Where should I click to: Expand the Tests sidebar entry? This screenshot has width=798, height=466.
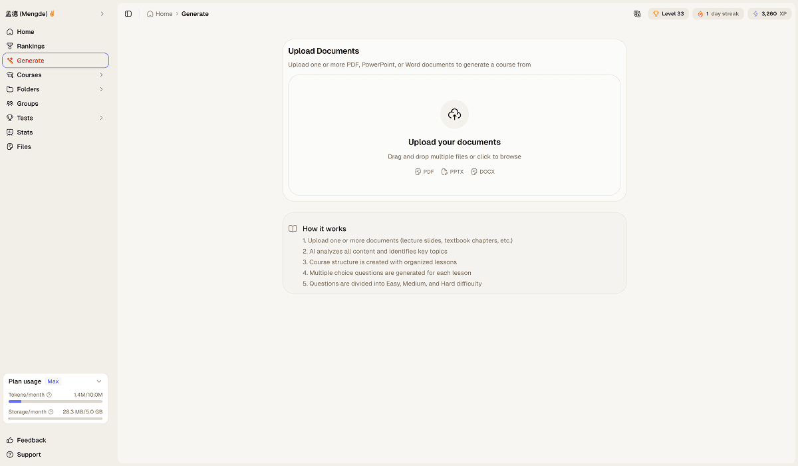pyautogui.click(x=101, y=118)
